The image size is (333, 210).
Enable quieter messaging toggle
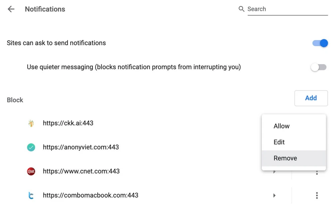[319, 67]
